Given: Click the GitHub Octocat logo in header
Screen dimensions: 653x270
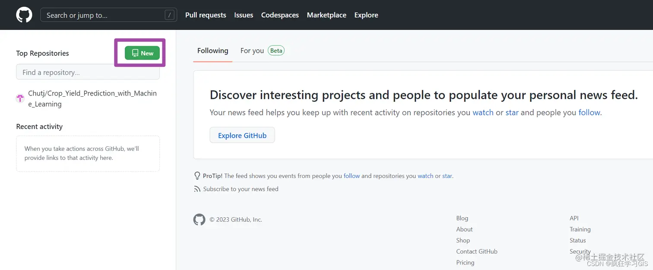Looking at the screenshot, I should [24, 15].
